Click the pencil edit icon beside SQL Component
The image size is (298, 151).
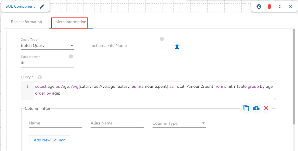(x=42, y=6)
